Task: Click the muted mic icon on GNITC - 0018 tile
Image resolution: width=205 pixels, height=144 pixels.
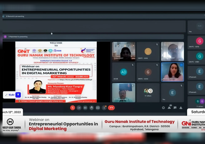Action: coord(157,44)
